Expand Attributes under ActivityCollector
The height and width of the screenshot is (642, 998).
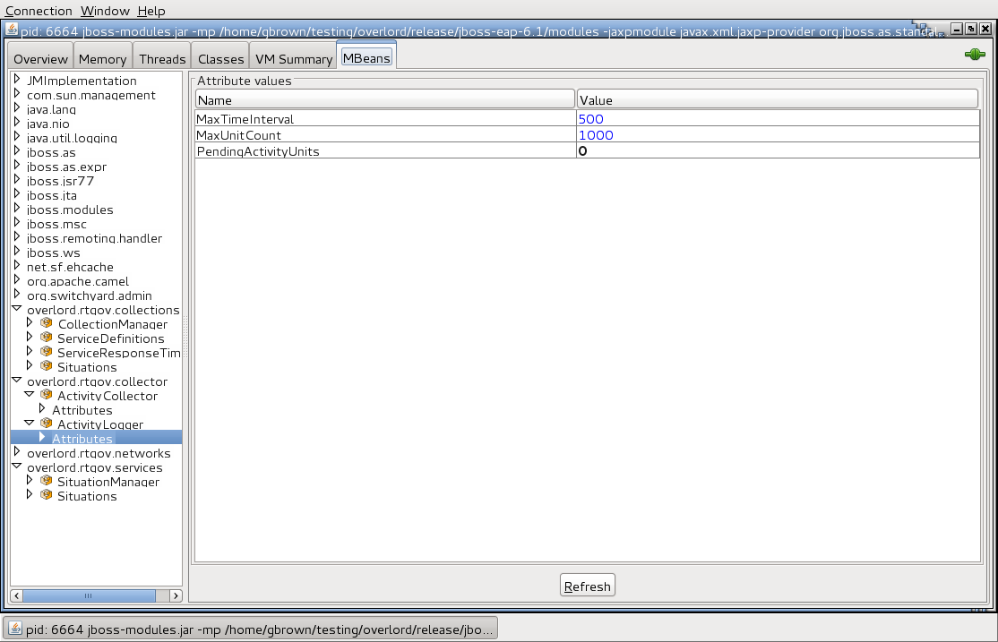tap(41, 409)
